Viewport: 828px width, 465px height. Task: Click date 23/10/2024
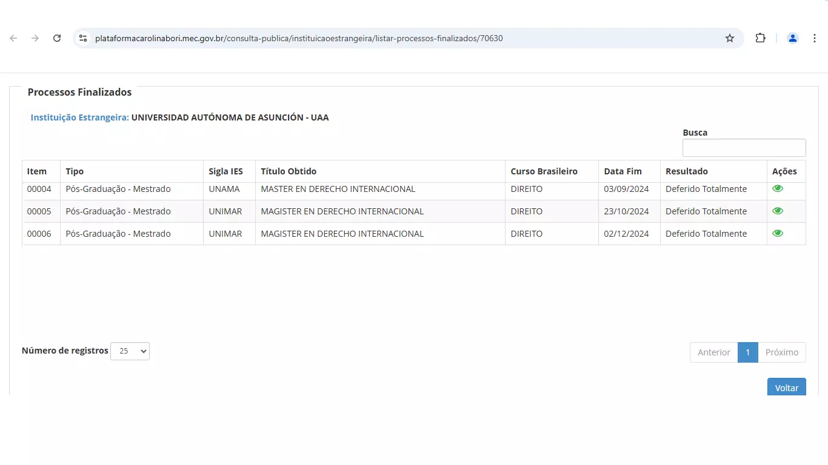pyautogui.click(x=626, y=211)
